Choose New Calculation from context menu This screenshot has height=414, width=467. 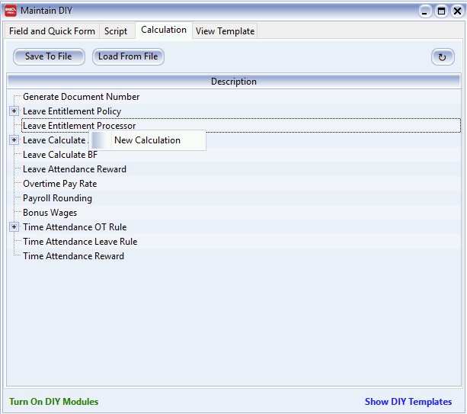coord(147,140)
